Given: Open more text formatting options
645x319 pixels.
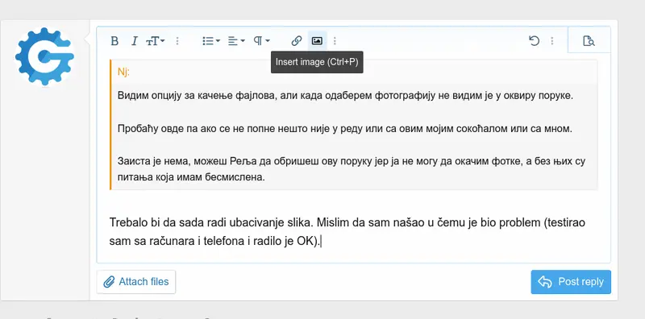Looking at the screenshot, I should (x=177, y=41).
